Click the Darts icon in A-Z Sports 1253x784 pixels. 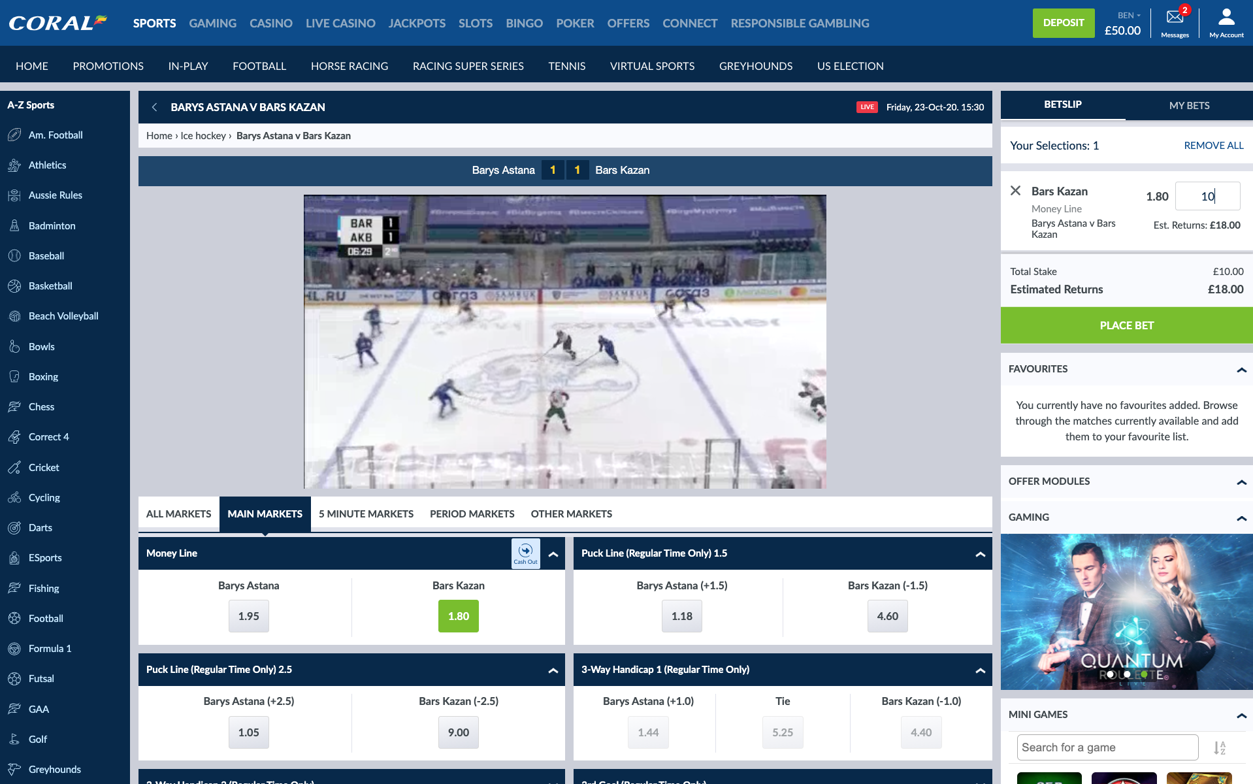14,528
